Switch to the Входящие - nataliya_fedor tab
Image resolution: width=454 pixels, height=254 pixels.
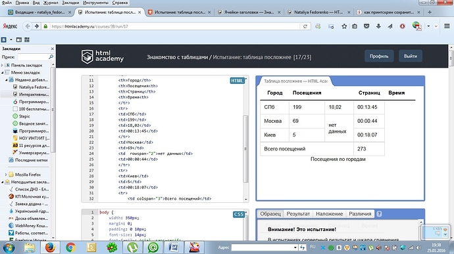click(39, 12)
